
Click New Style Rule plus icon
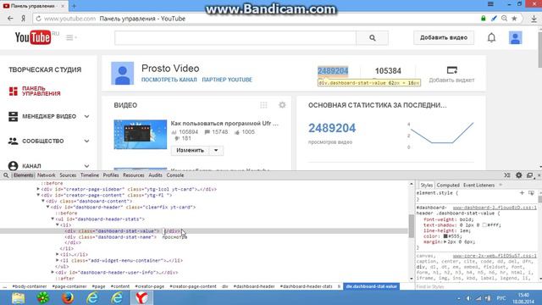(x=522, y=192)
